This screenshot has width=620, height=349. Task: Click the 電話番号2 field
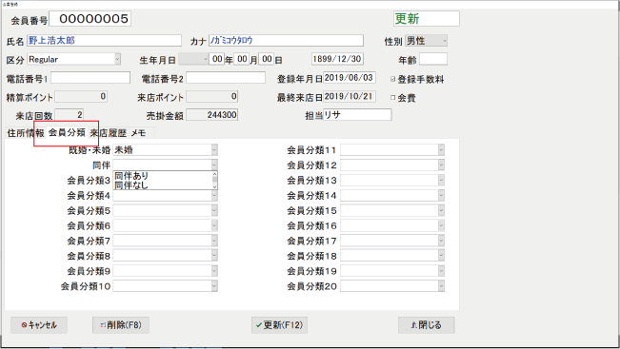pos(226,78)
